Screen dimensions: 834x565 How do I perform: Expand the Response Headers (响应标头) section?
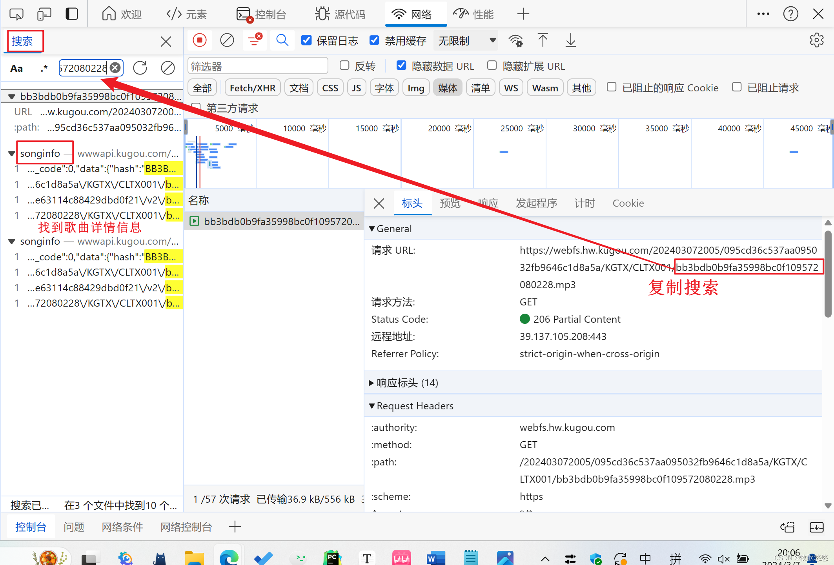coord(371,383)
